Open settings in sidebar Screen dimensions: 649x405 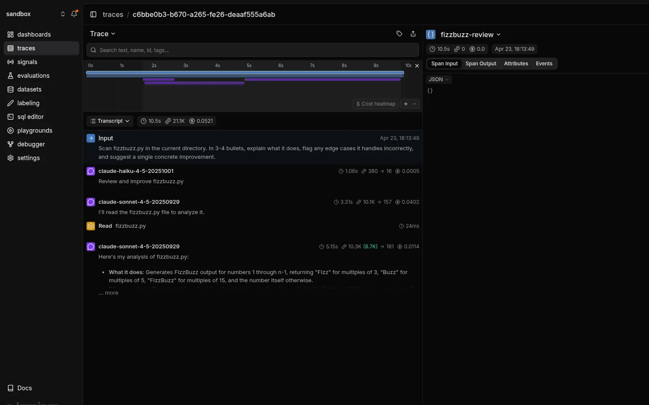[41, 158]
